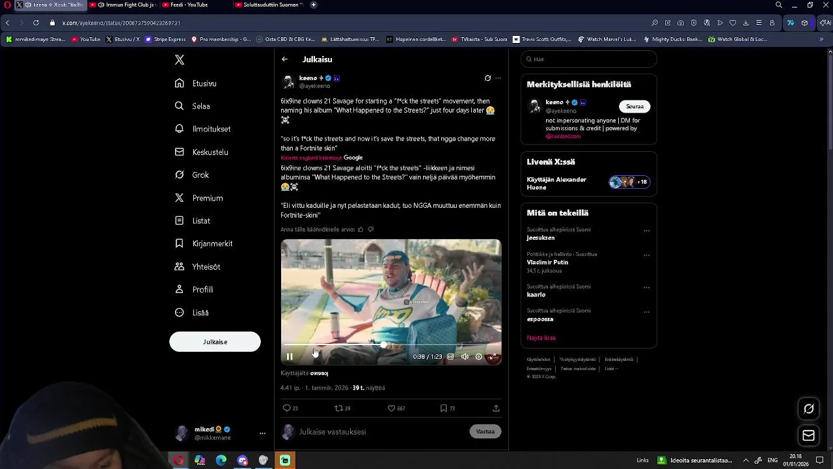Open Ilmoitukset notifications

(203, 129)
